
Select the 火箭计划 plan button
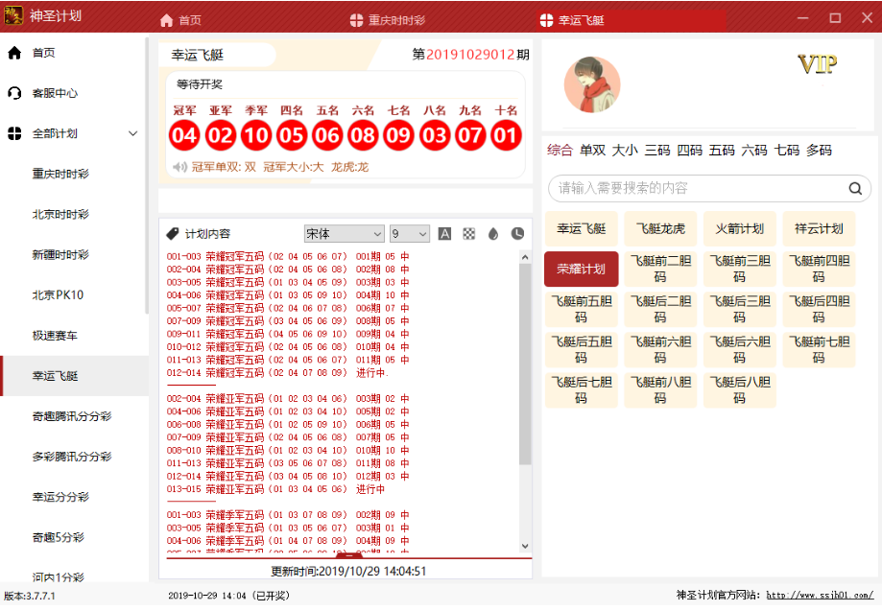(739, 229)
